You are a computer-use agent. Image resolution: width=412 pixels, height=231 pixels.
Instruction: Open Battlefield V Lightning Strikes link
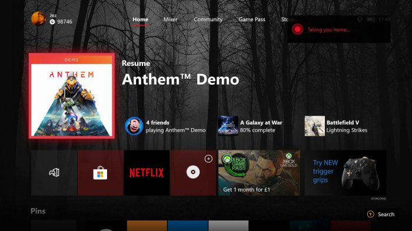(347, 126)
